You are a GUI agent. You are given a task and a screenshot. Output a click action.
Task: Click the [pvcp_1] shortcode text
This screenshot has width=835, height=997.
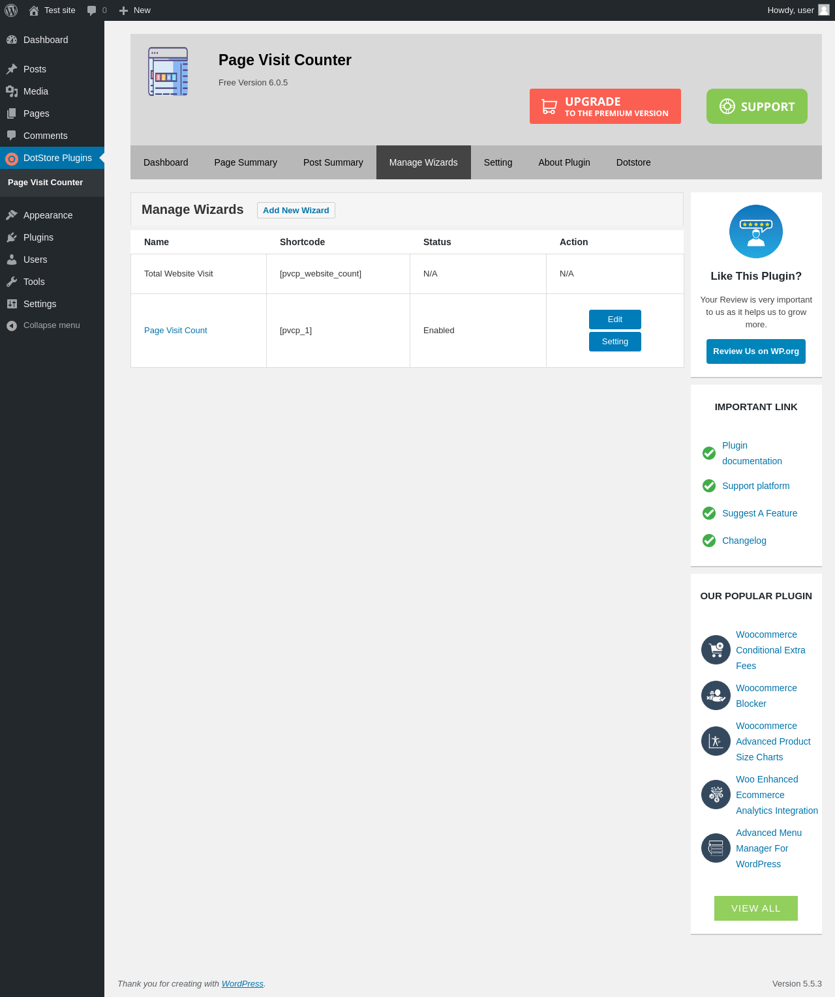296,331
